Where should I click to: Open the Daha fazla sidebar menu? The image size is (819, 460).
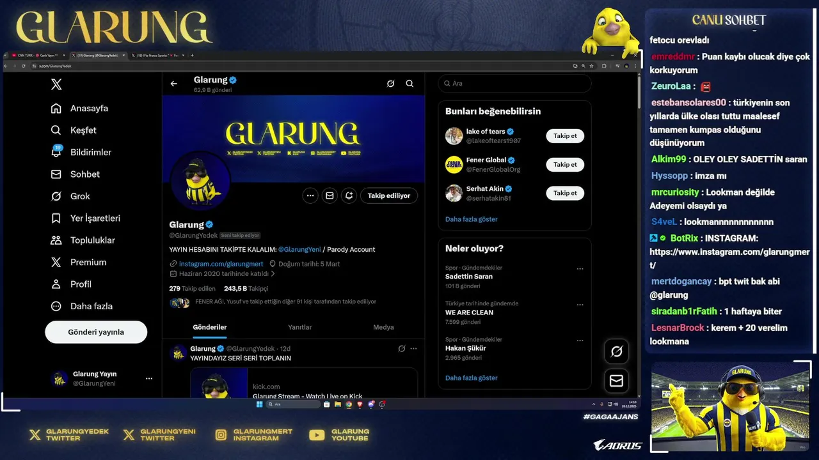click(82, 306)
